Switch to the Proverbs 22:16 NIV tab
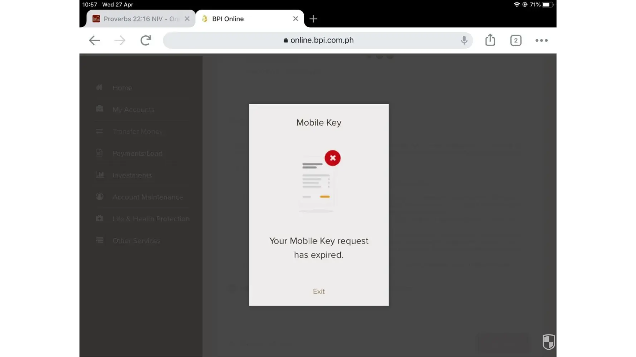 141,19
